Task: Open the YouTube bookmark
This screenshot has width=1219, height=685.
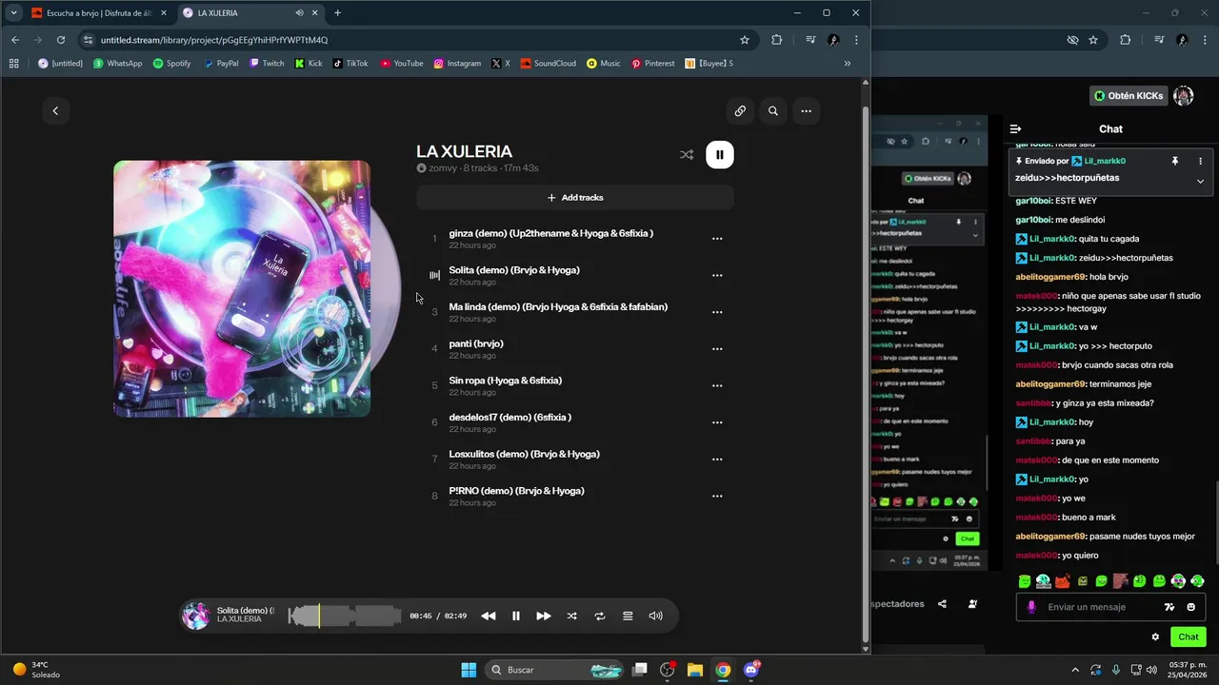Action: [402, 64]
